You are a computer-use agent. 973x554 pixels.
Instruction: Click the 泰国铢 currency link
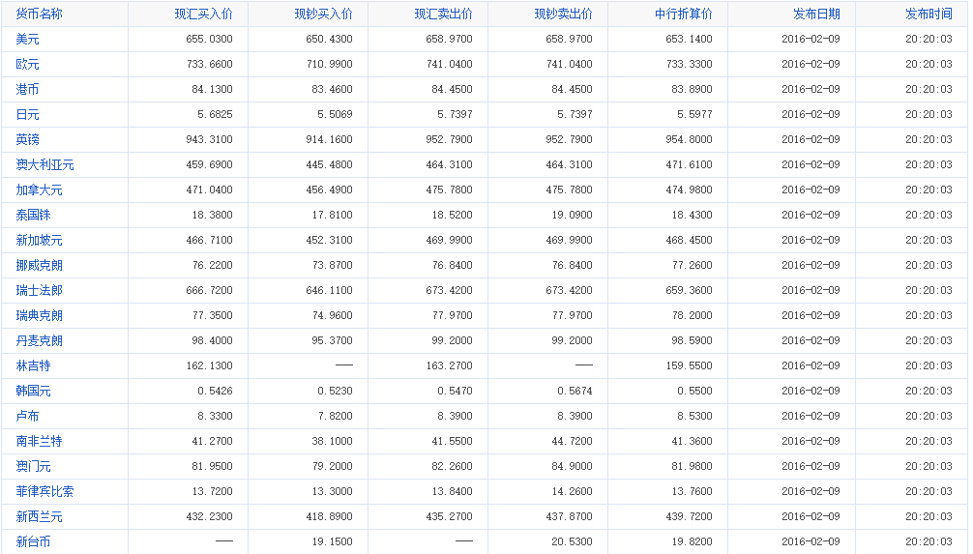[x=34, y=215]
